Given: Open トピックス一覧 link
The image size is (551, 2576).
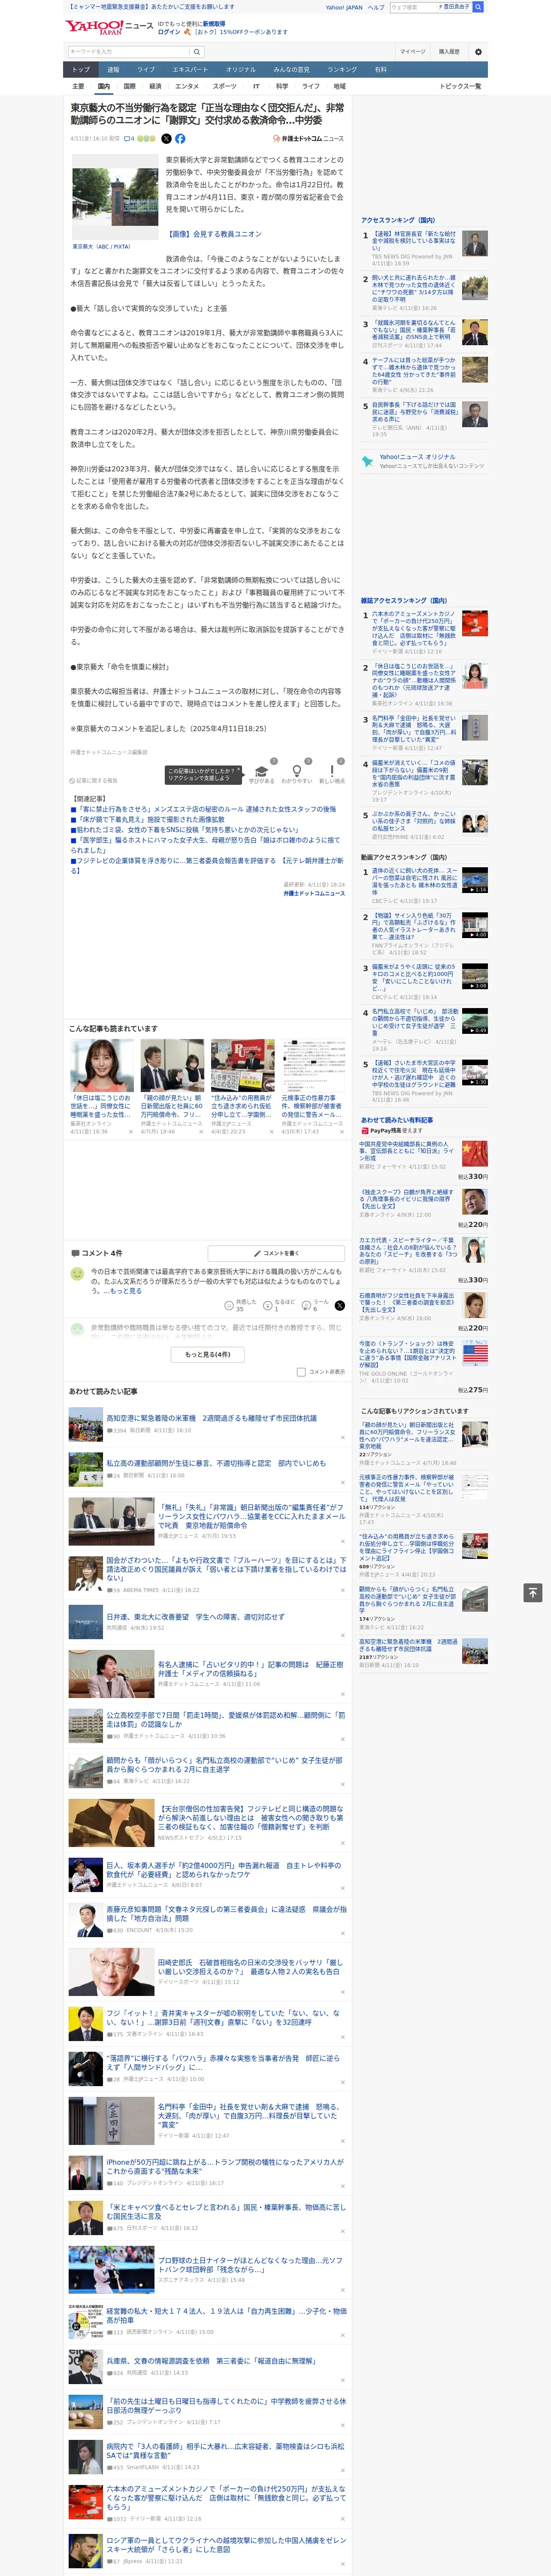Looking at the screenshot, I should [x=460, y=86].
